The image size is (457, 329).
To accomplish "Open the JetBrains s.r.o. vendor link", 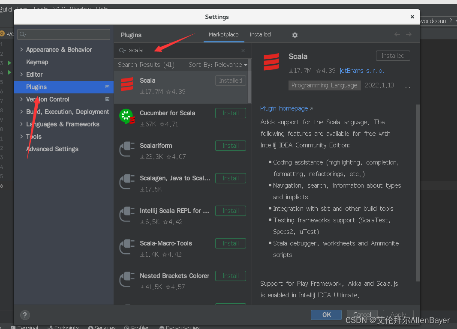I will [x=362, y=71].
